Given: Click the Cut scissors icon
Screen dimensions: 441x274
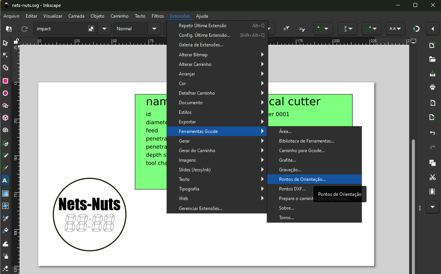Looking at the screenshot, I should coord(433,177).
